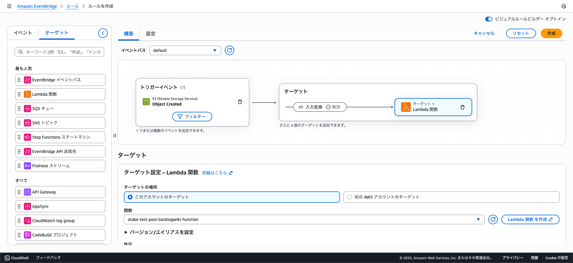The image size is (573, 263).
Task: Select このアカウントのターゲット radio option
Action: coord(130,197)
